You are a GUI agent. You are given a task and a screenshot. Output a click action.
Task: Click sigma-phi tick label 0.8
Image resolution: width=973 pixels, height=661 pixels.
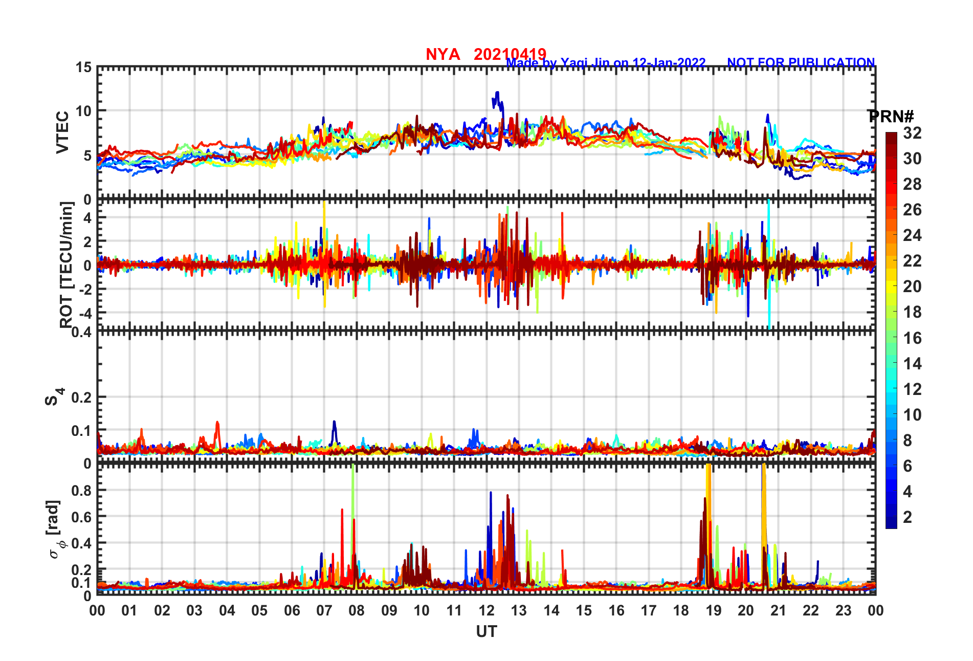[x=81, y=490]
